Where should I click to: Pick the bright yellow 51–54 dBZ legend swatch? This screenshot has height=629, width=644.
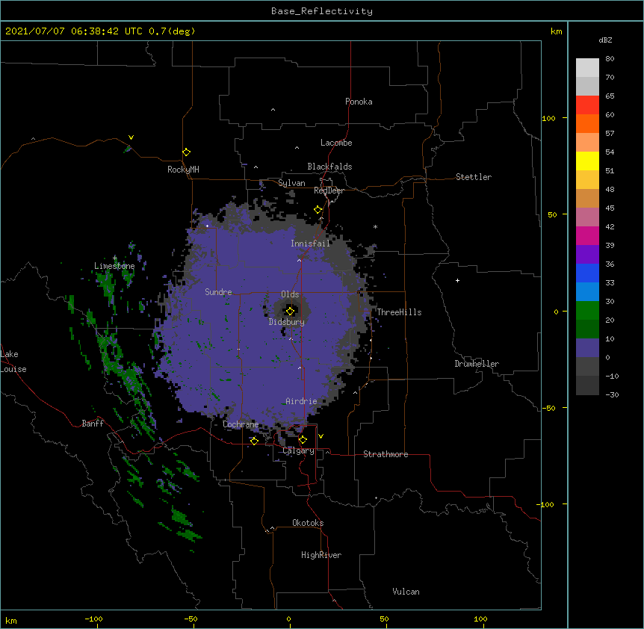click(x=587, y=161)
